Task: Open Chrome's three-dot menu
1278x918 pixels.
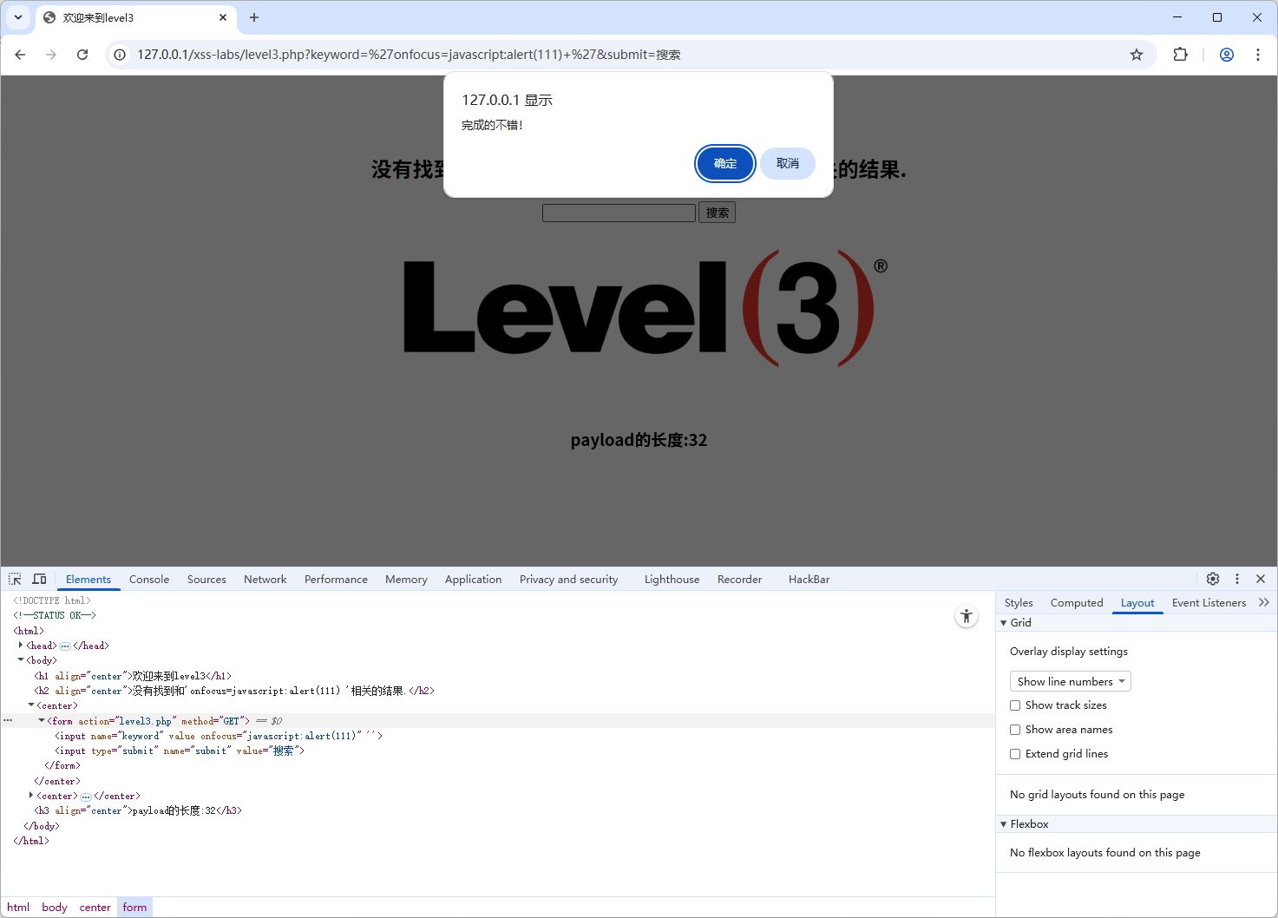Action: (x=1258, y=55)
